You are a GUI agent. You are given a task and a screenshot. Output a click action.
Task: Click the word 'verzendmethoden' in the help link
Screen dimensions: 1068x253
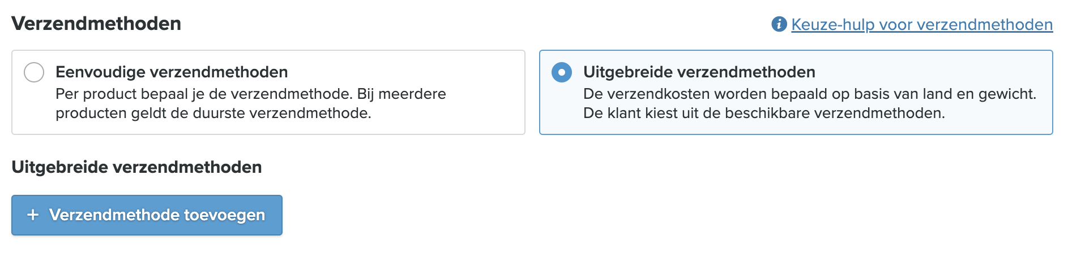click(985, 24)
